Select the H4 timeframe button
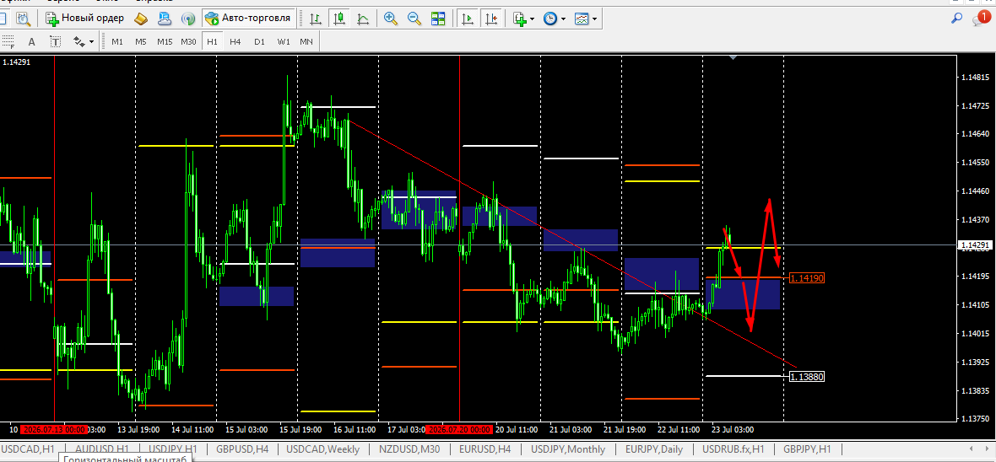This screenshot has width=996, height=462. tap(235, 42)
